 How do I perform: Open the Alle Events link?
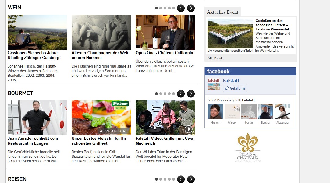click(x=215, y=58)
